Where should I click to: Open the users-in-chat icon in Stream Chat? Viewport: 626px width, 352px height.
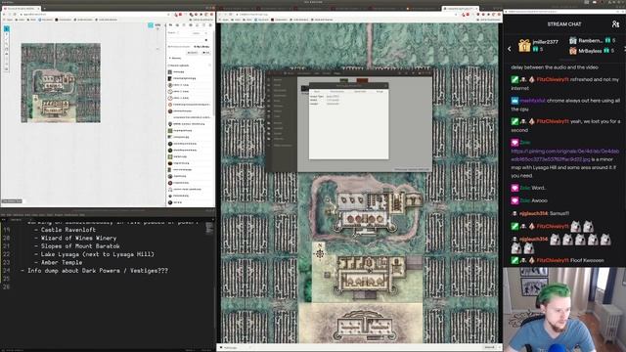615,23
